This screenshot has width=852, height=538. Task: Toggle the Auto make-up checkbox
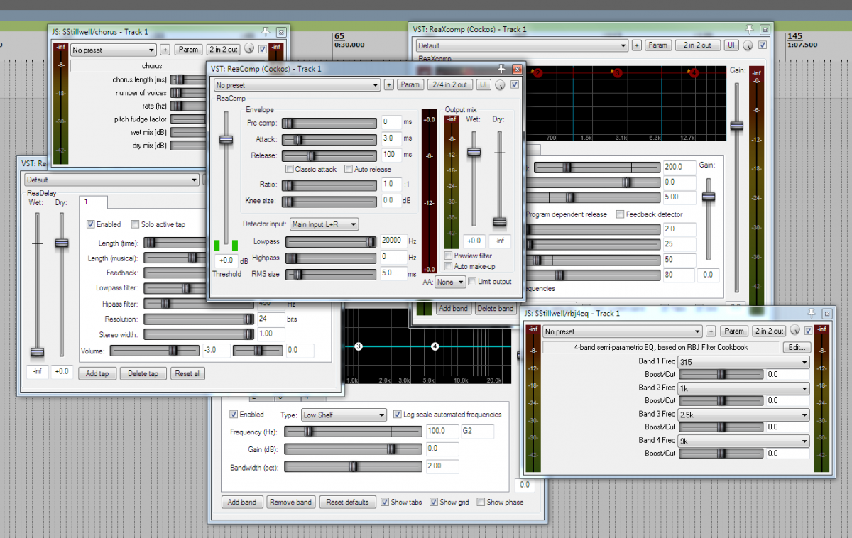[x=449, y=267]
